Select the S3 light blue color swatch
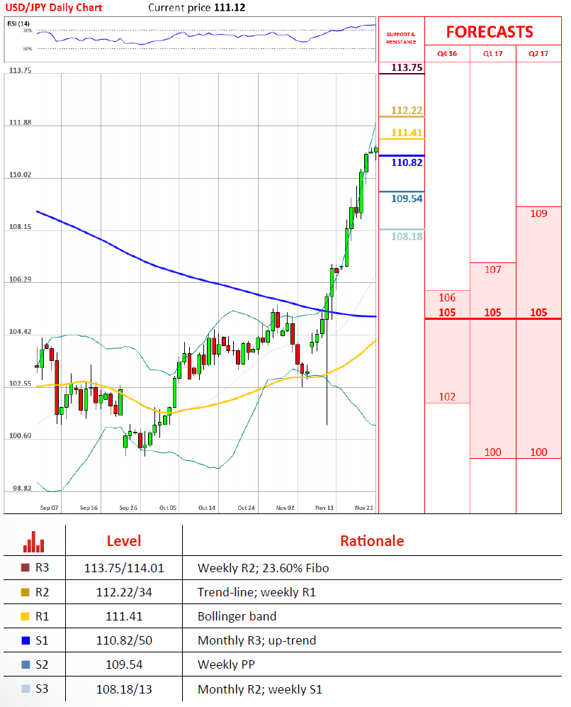 (26, 689)
